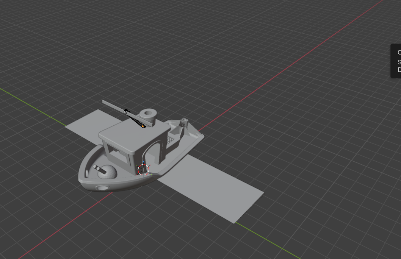
Task: Click the round hawse hole on the bow hull
Action: pyautogui.click(x=102, y=188)
